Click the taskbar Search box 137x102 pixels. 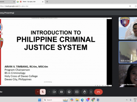point(56,100)
